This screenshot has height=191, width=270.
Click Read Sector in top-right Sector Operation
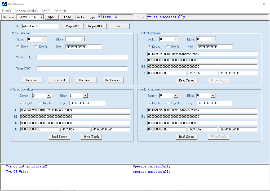coord(187,80)
